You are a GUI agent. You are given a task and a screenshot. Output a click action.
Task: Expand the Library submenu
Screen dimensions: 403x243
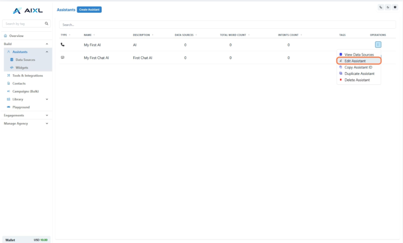[47, 99]
